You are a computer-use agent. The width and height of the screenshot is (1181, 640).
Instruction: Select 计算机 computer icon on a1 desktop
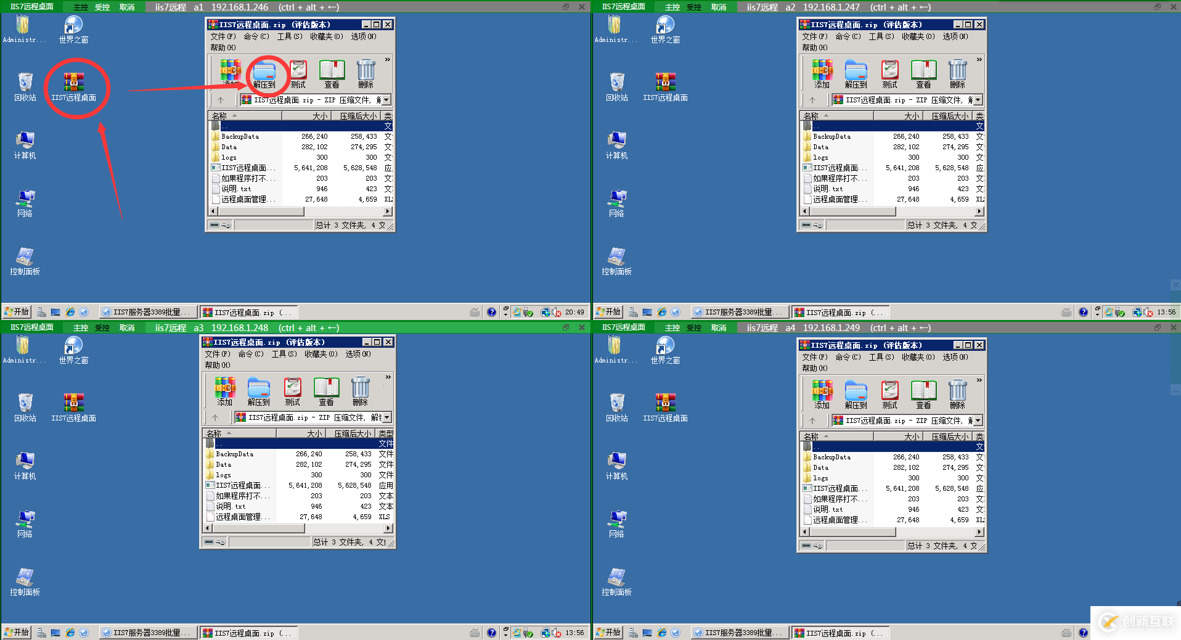tap(25, 145)
